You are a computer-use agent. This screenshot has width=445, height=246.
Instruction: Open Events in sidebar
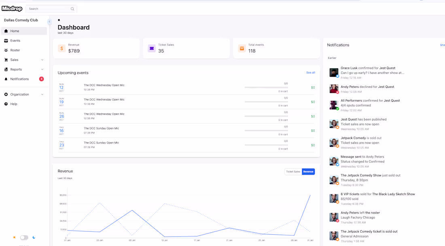pyautogui.click(x=24, y=41)
